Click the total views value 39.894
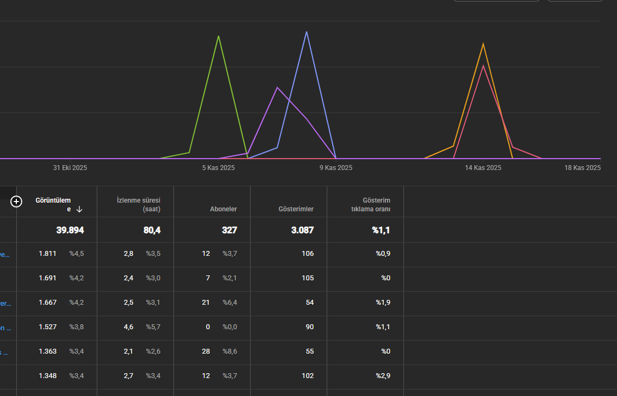 (x=70, y=230)
